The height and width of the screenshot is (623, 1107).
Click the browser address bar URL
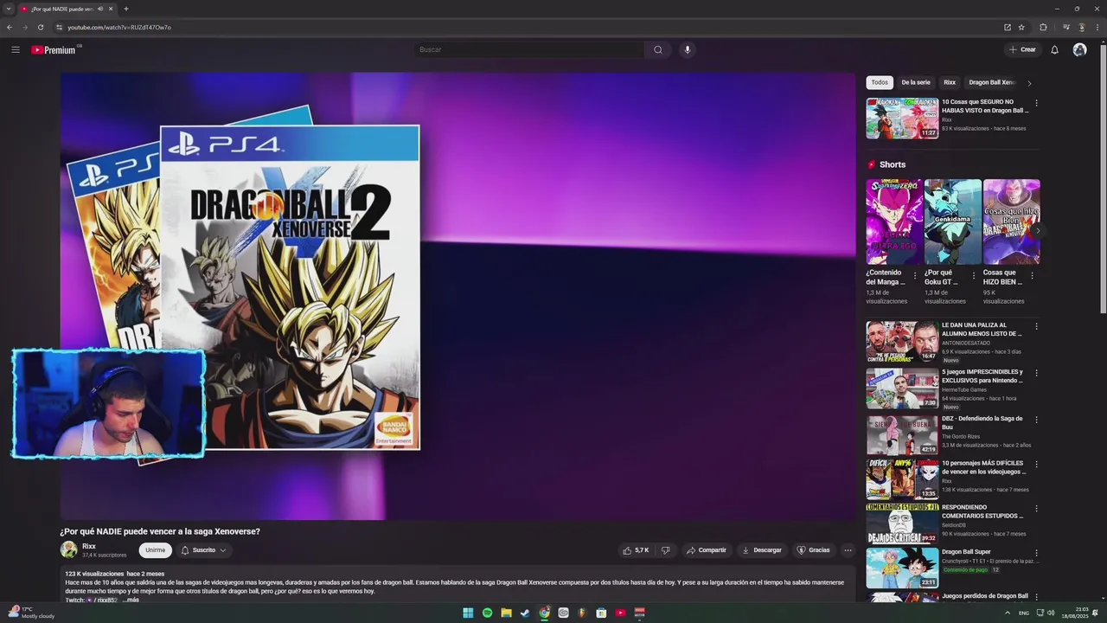pos(119,27)
